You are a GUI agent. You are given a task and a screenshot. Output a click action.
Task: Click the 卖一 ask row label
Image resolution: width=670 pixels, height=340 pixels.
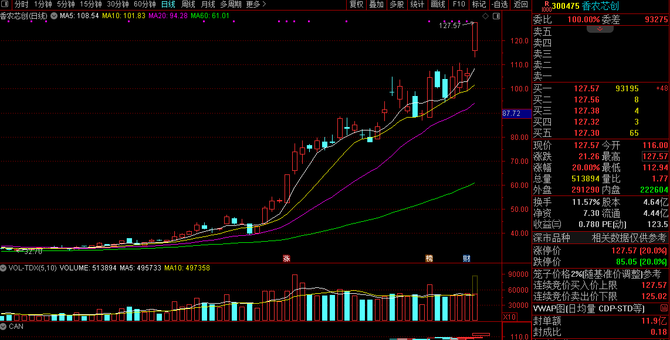pyautogui.click(x=542, y=77)
